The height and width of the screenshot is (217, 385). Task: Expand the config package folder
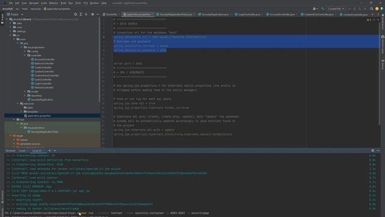(25, 51)
